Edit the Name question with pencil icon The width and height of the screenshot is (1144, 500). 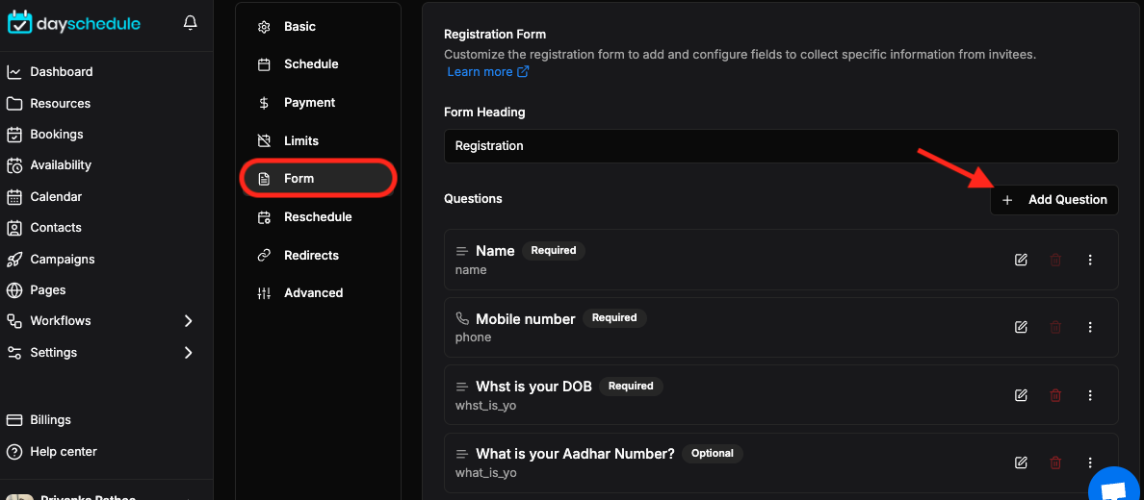(x=1021, y=260)
